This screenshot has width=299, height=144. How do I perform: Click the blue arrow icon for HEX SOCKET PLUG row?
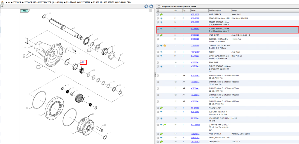[x=161, y=118]
